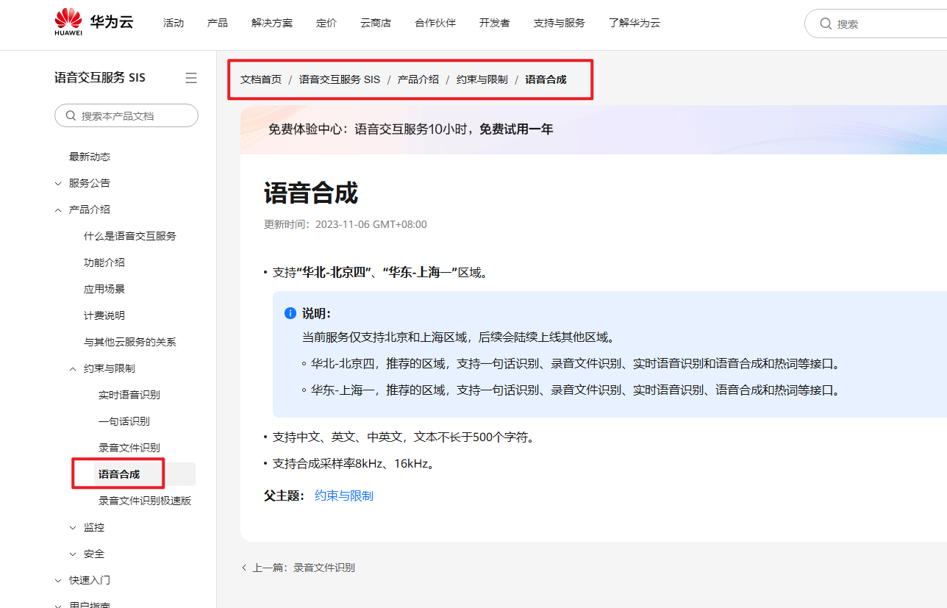Collapse the 产品介绍 section
This screenshot has width=947, height=608.
pos(58,210)
